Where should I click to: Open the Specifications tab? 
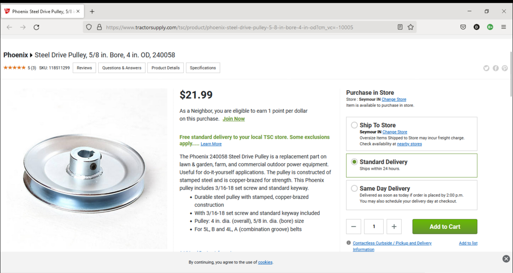[203, 68]
